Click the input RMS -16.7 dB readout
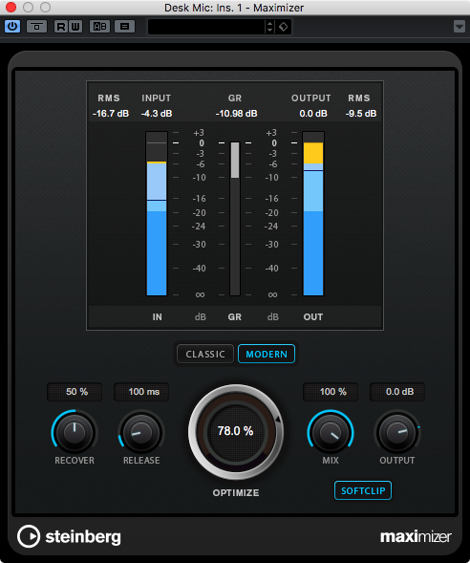The image size is (470, 563). tap(111, 114)
